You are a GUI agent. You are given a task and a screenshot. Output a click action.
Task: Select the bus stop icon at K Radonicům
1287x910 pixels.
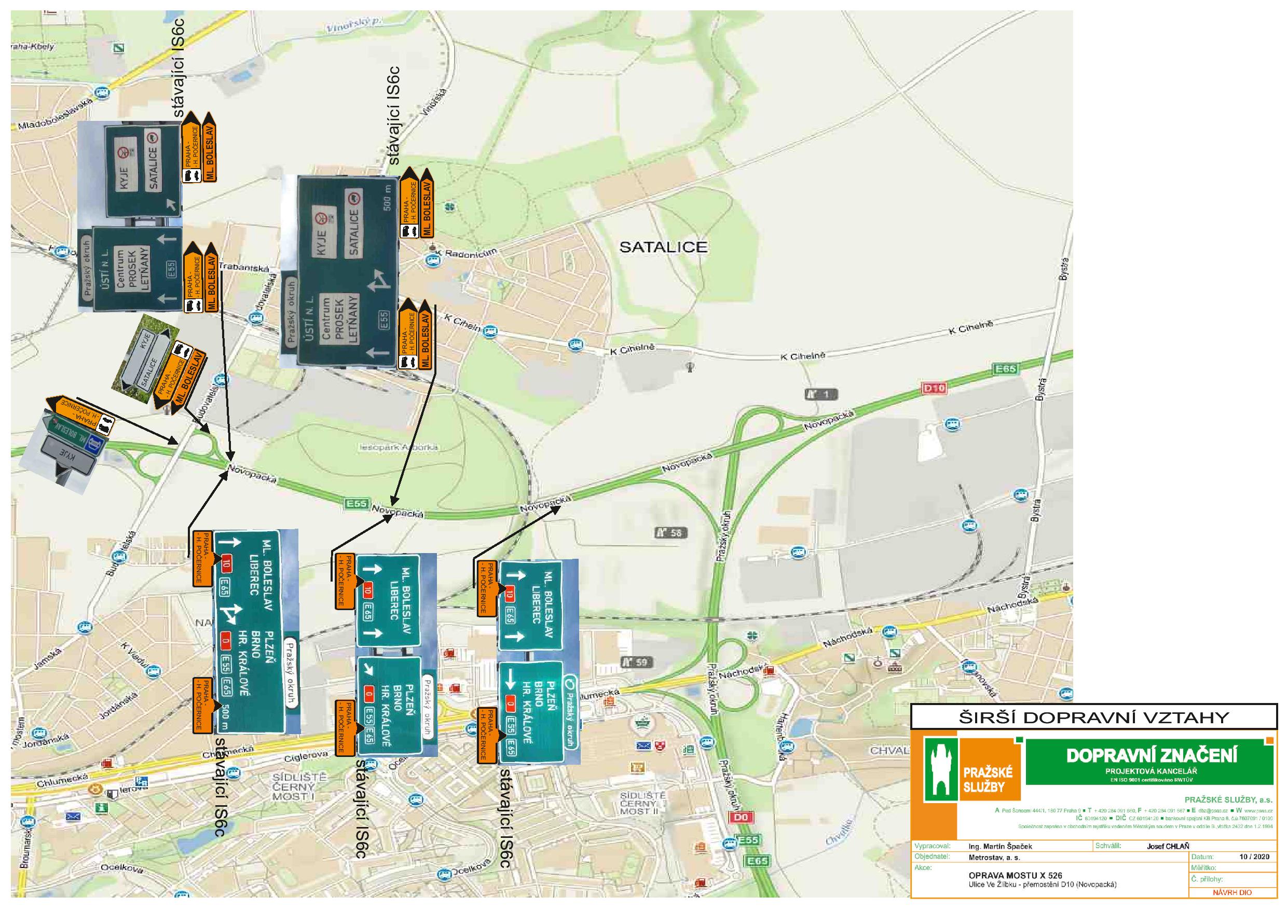coord(432,260)
